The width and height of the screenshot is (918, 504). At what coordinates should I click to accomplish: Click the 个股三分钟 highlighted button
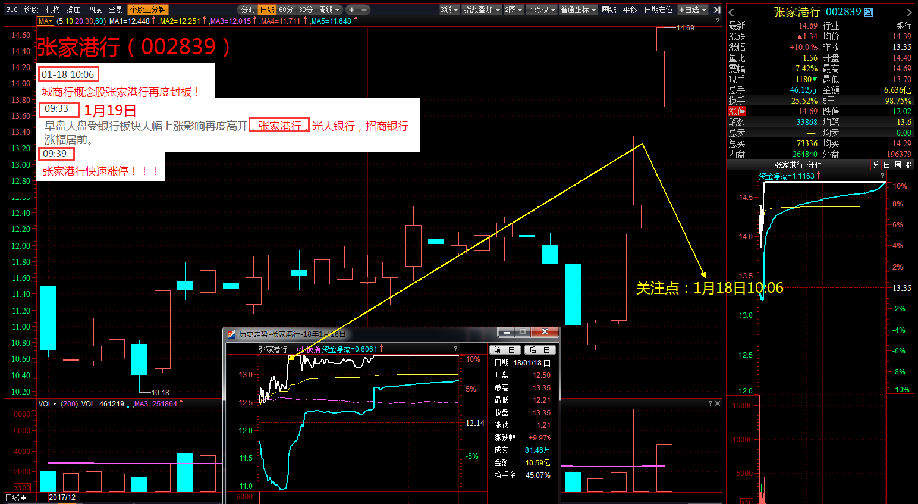click(148, 10)
